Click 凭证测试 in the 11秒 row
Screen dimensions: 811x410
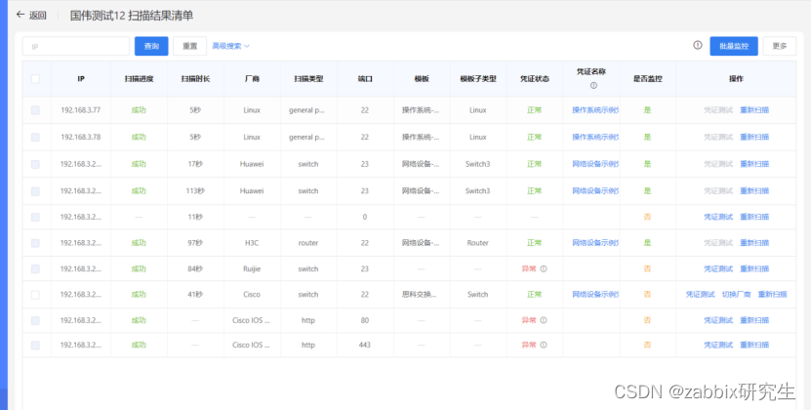718,217
